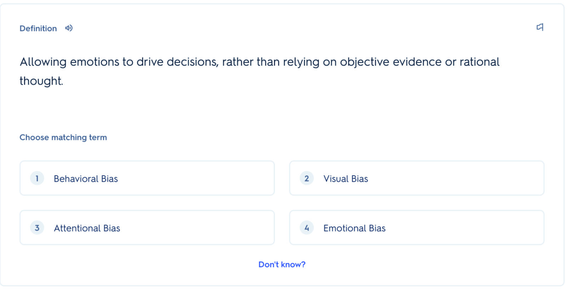Skip this question using Don't know?
Screen dimensions: 567x289
coord(282,264)
